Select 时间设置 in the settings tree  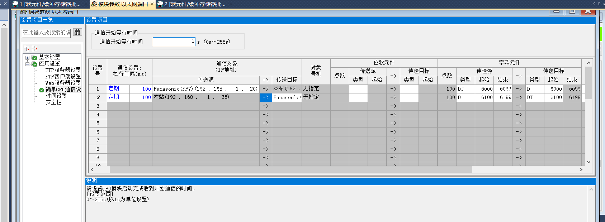click(56, 96)
